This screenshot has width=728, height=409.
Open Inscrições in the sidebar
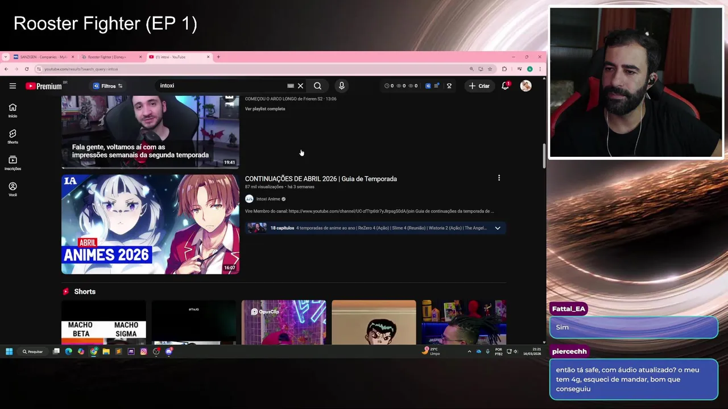13,163
